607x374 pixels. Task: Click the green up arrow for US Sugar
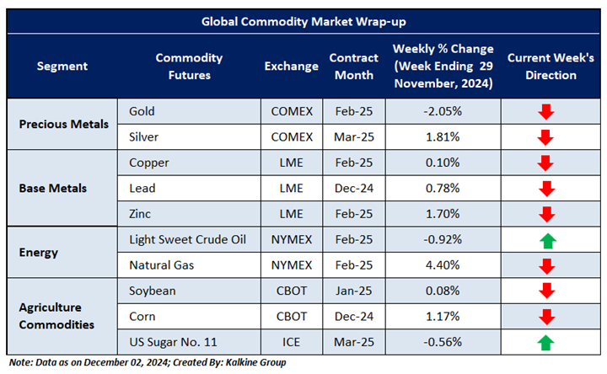pyautogui.click(x=545, y=342)
